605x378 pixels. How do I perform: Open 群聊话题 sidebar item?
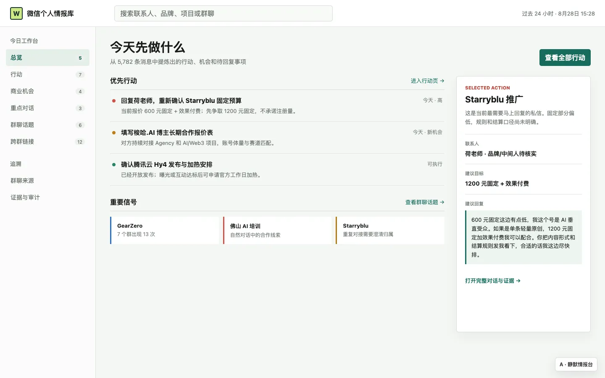pyautogui.click(x=47, y=125)
